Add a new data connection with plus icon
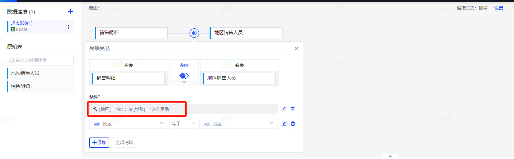Screen dimensions: 514x159 pyautogui.click(x=70, y=12)
